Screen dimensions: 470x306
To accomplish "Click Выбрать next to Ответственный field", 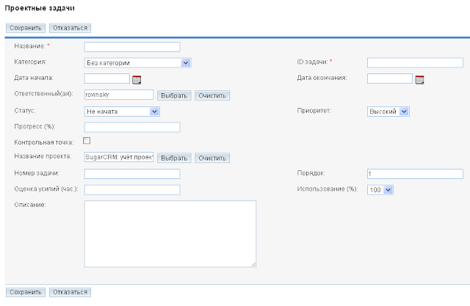I will coord(174,95).
